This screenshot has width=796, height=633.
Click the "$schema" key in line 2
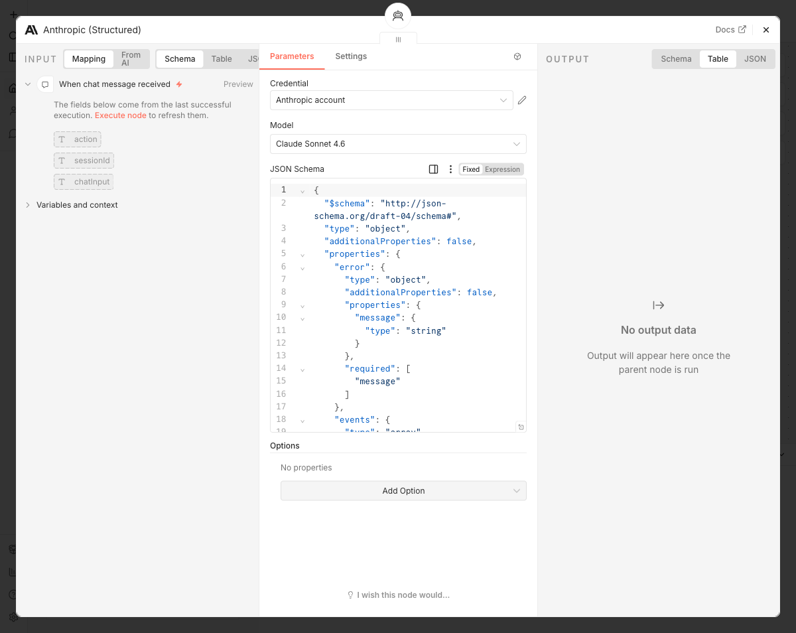click(347, 204)
